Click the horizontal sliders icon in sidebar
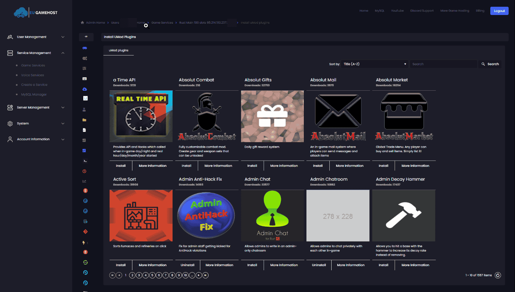The image size is (515, 292). tap(85, 69)
